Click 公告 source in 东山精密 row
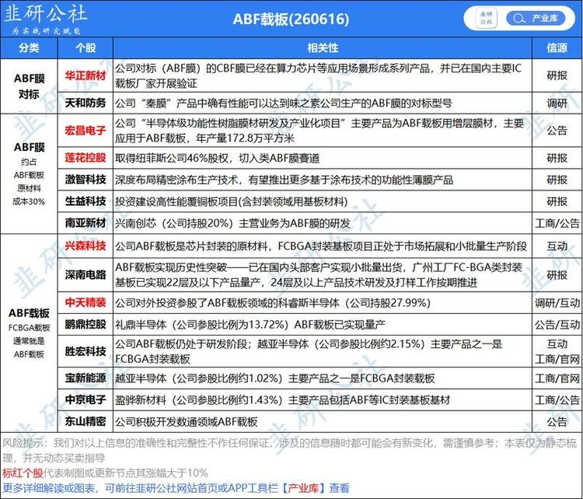583x499 pixels. point(557,422)
